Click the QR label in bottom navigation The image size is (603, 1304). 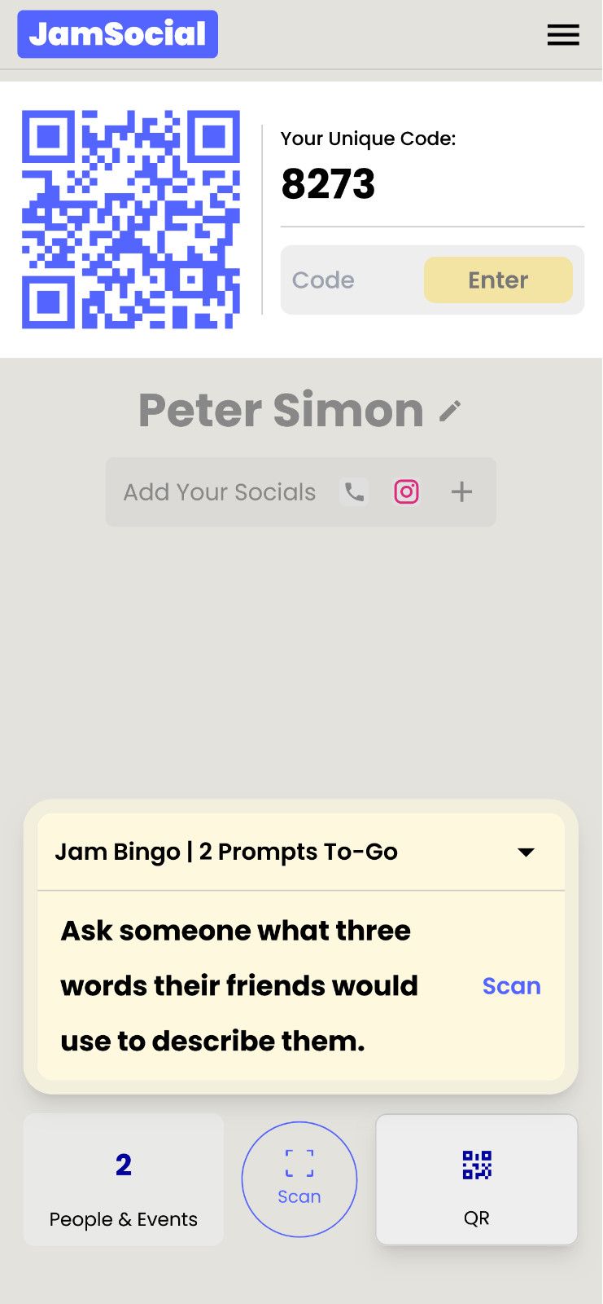[x=477, y=1218]
